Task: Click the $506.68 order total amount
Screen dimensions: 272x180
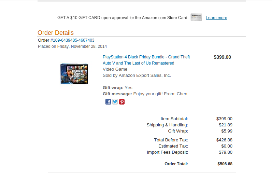Action: 225,164
